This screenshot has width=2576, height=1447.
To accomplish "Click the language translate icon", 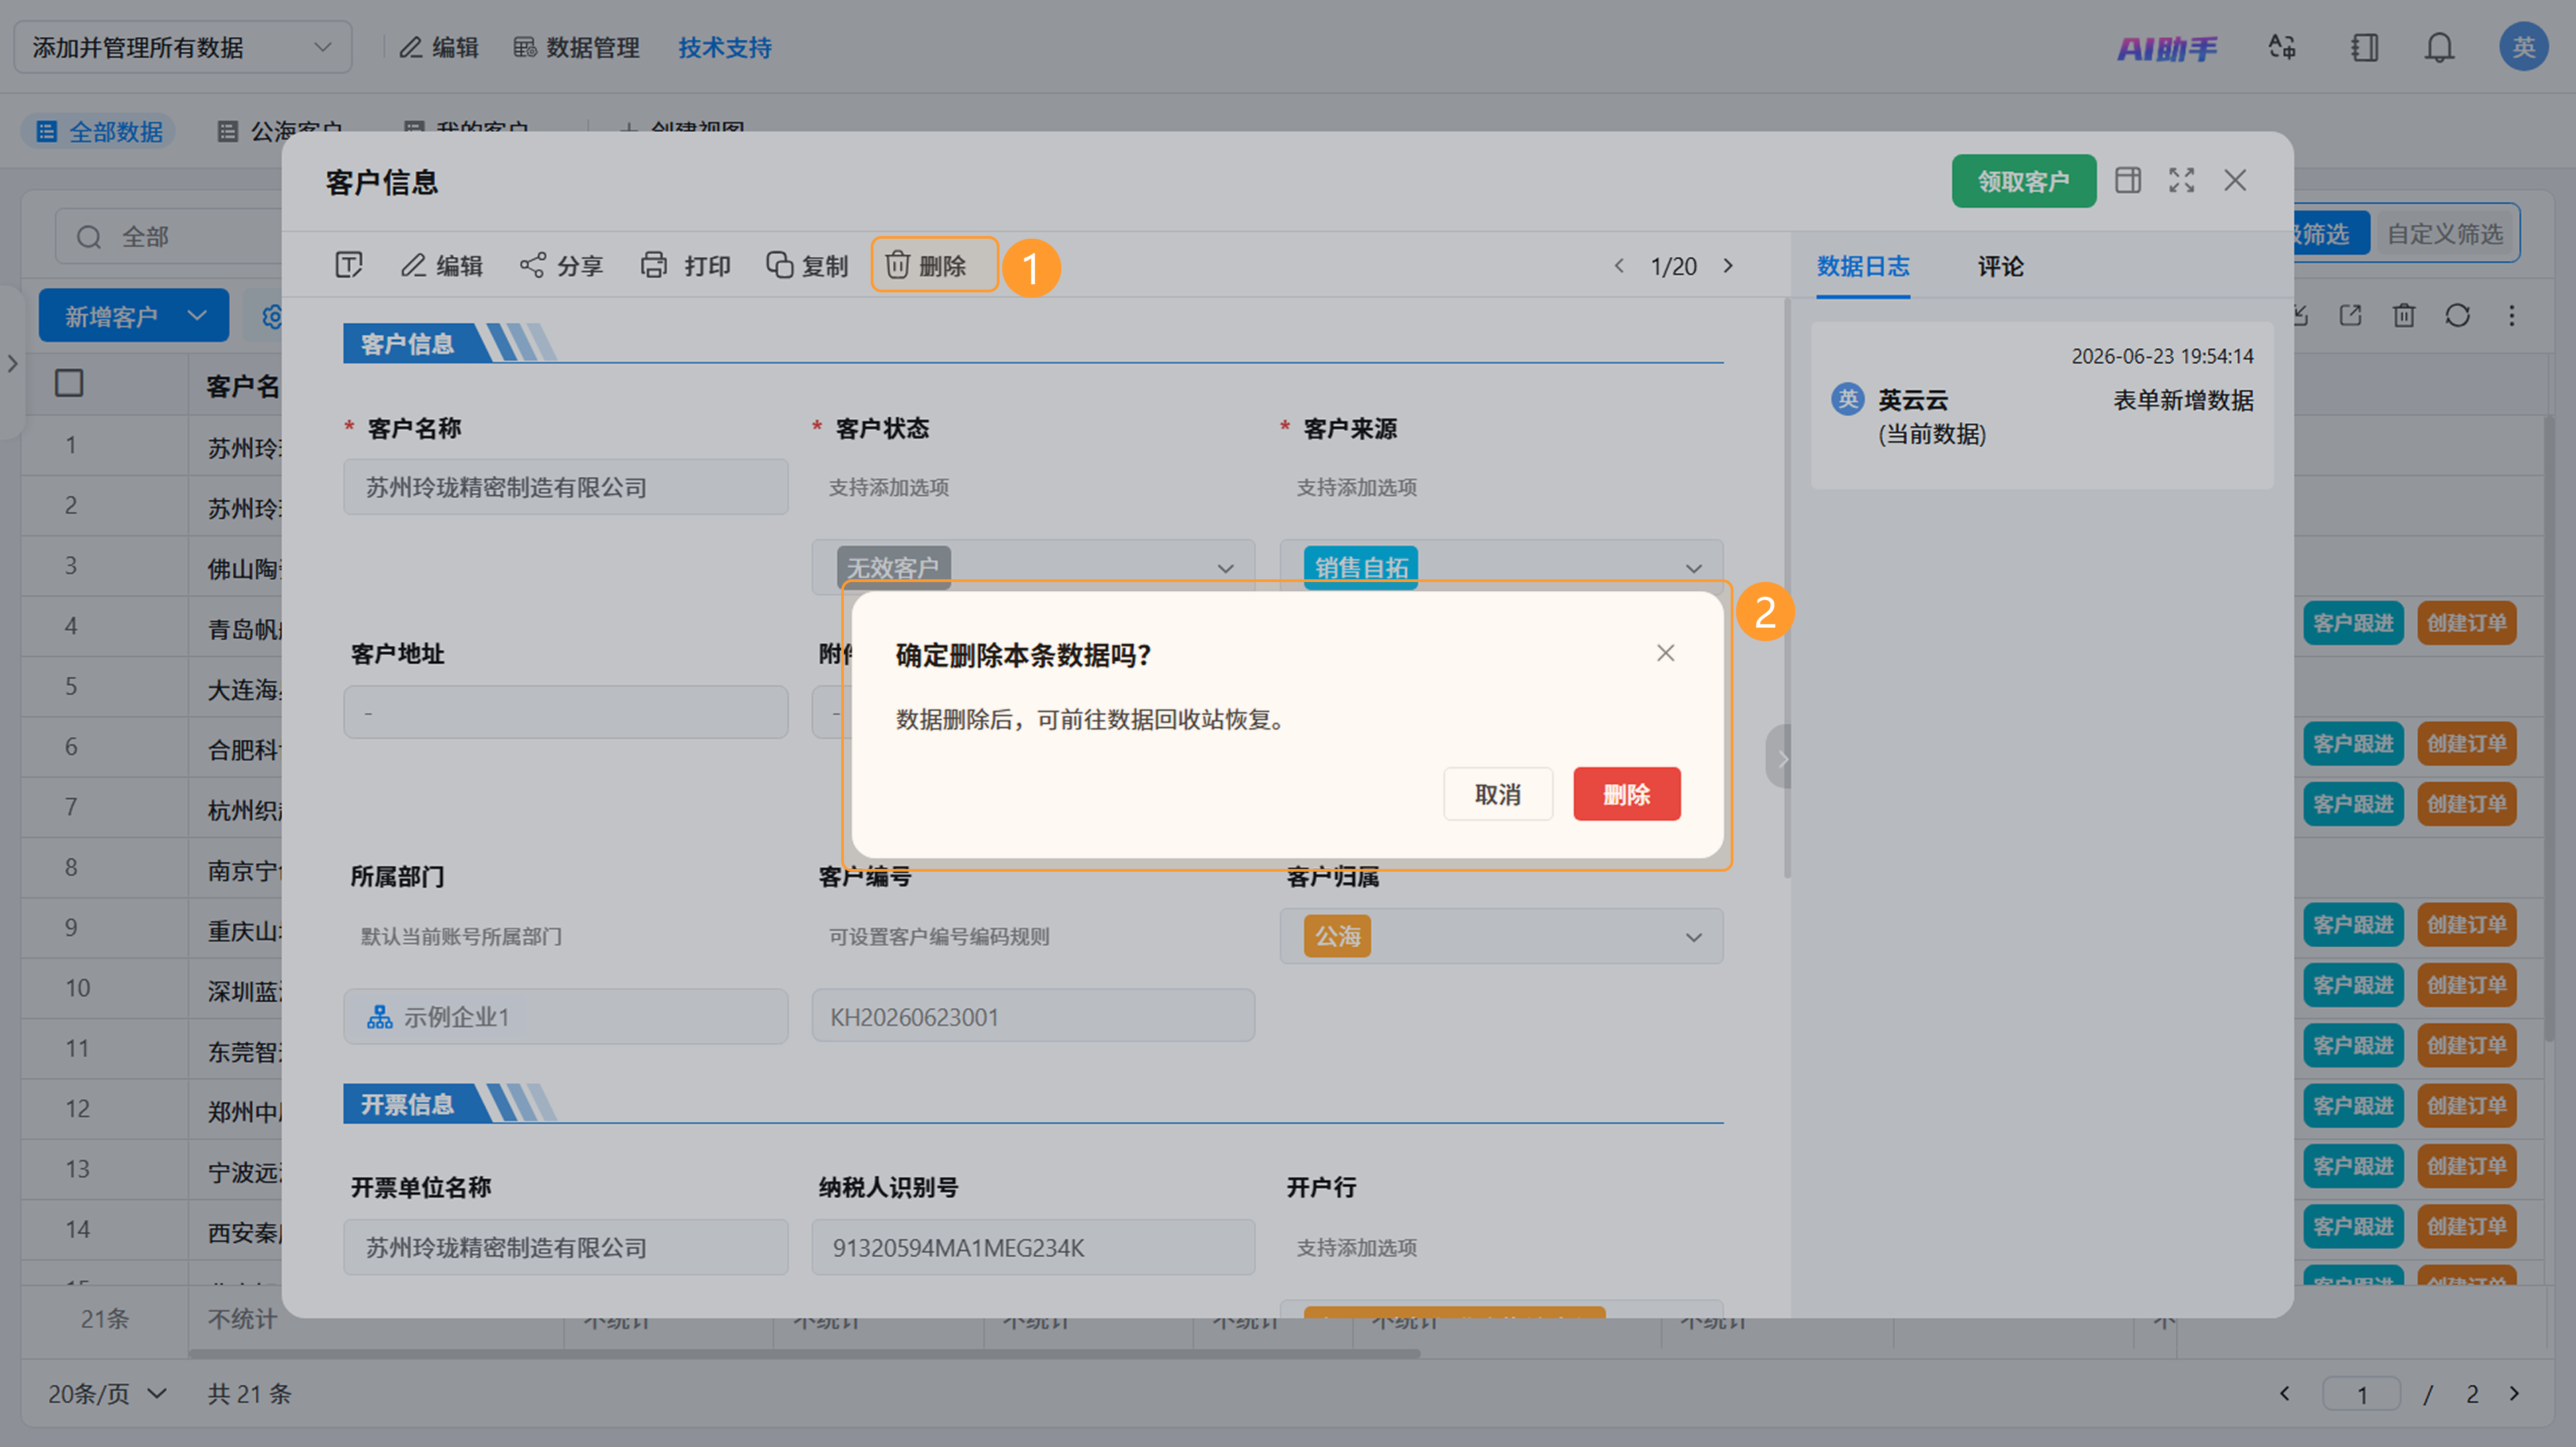I will [x=2282, y=47].
